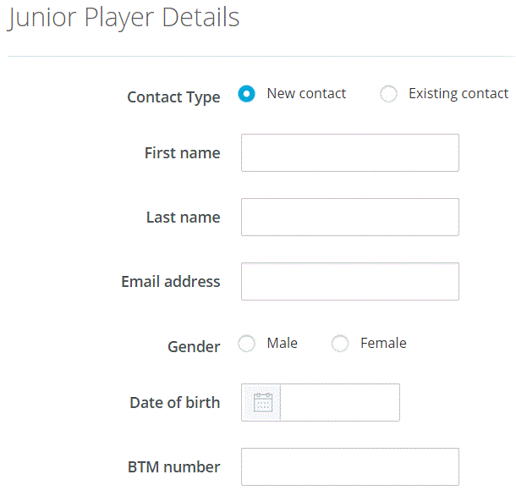Screen dimensions: 516x502
Task: Click the Contact Type field label
Action: click(173, 97)
